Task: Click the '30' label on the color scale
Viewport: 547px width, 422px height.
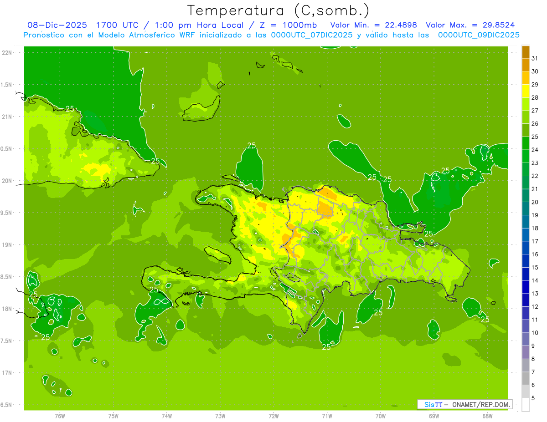Action: pyautogui.click(x=535, y=71)
